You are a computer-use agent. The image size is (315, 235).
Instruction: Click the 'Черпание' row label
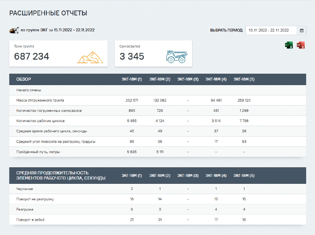pos(25,189)
